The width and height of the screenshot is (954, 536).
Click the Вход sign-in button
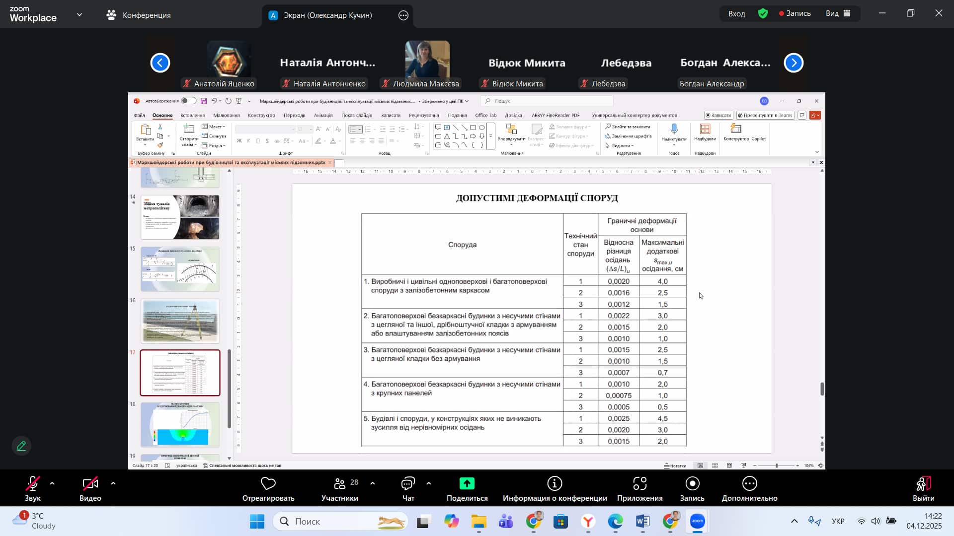736,13
